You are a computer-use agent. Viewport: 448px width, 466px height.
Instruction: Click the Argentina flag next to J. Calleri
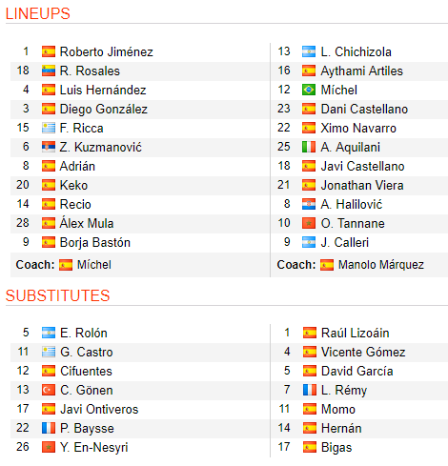[x=309, y=242]
